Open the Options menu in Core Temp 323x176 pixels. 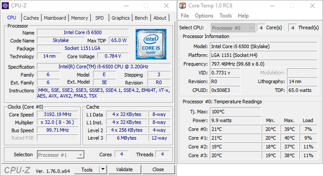(204, 16)
